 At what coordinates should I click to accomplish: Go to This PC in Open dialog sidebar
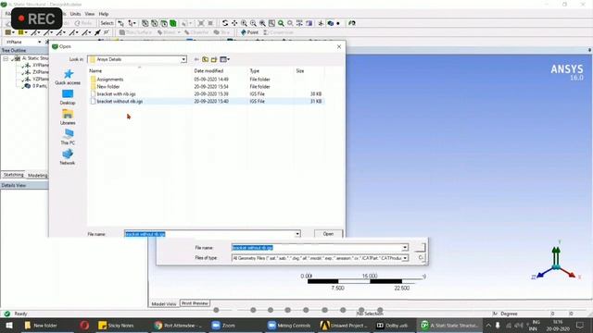(68, 137)
